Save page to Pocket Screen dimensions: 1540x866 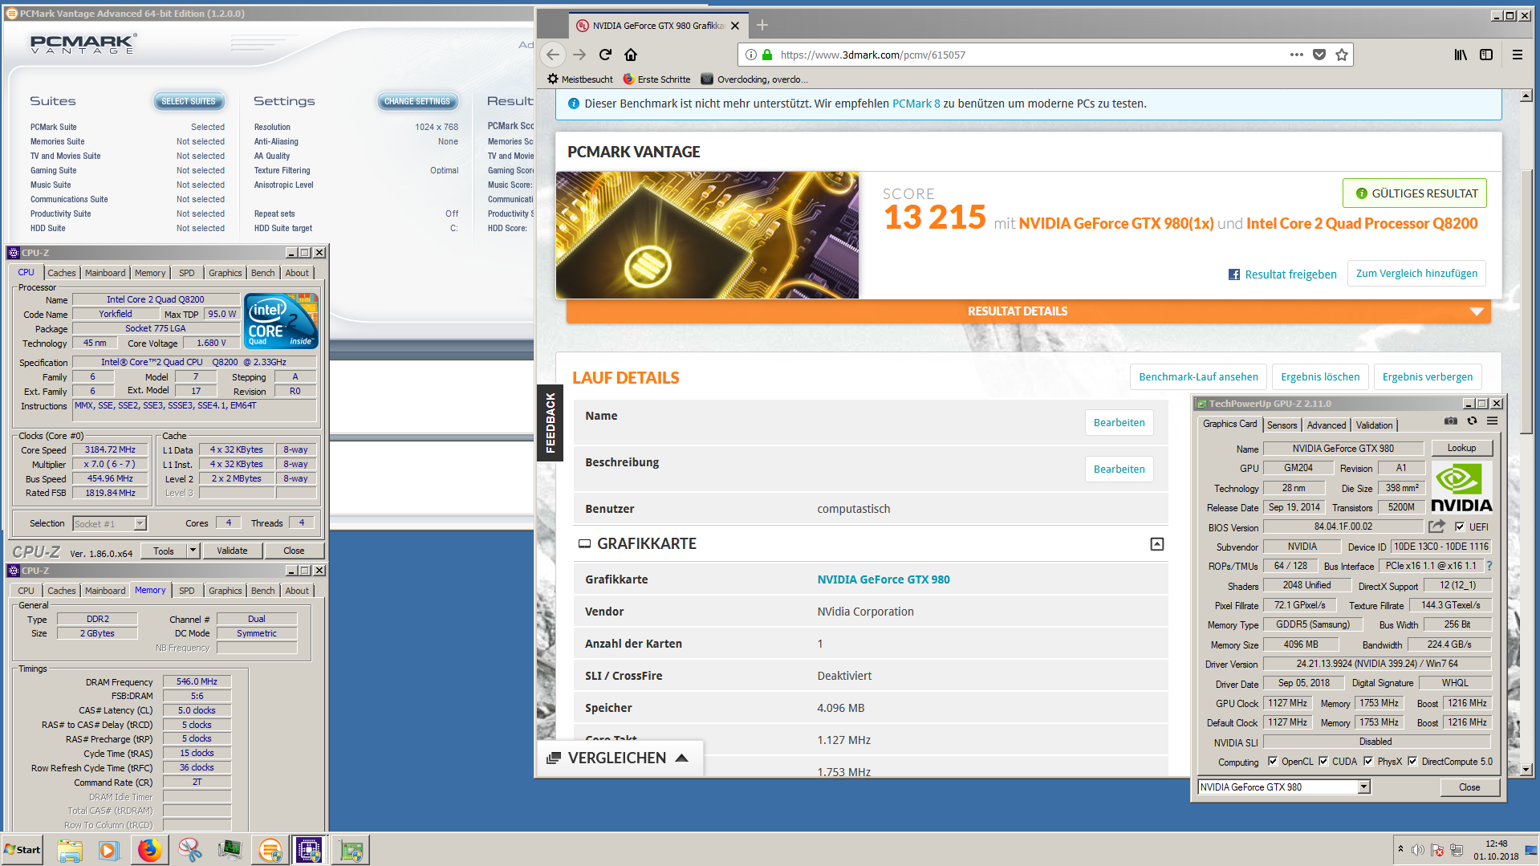coord(1319,55)
